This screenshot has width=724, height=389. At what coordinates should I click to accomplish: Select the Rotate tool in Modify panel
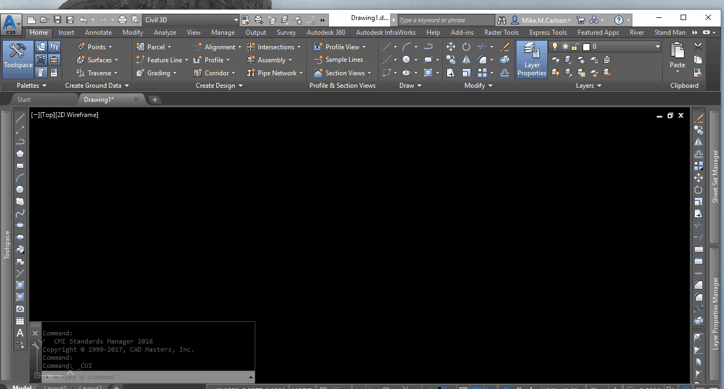pyautogui.click(x=467, y=47)
